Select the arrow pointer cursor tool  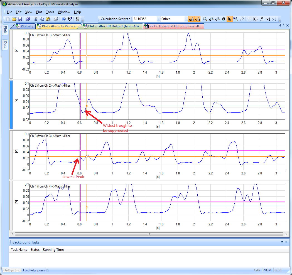pyautogui.click(x=230, y=19)
